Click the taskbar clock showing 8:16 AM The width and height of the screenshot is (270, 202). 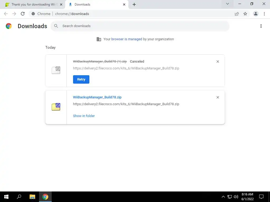click(247, 197)
